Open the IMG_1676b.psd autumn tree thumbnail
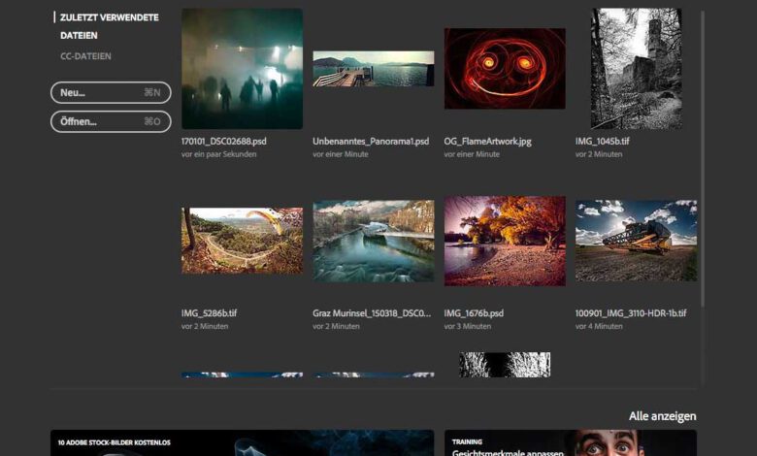The height and width of the screenshot is (456, 757). point(505,241)
